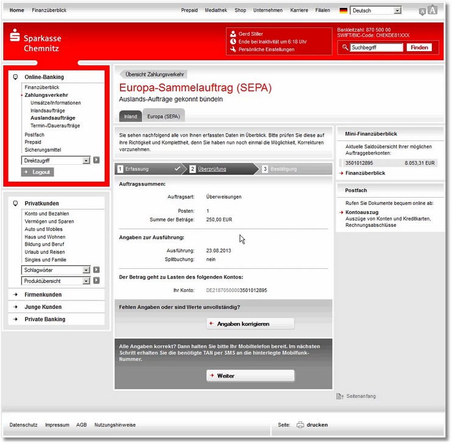
Task: Click the Sparkasse Chemnitz logo
Action: tap(35, 43)
